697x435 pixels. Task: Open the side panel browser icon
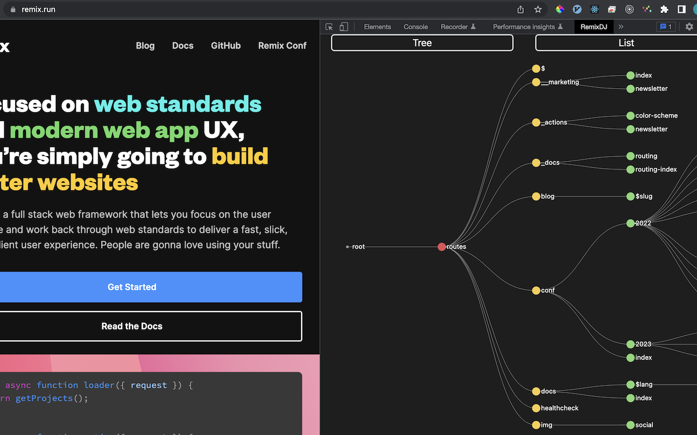(x=682, y=9)
